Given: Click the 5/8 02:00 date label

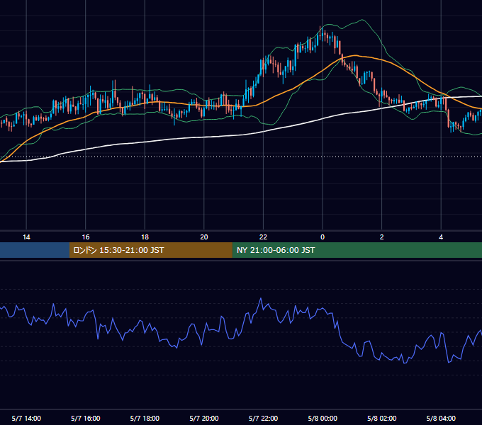Looking at the screenshot, I should point(382,418).
